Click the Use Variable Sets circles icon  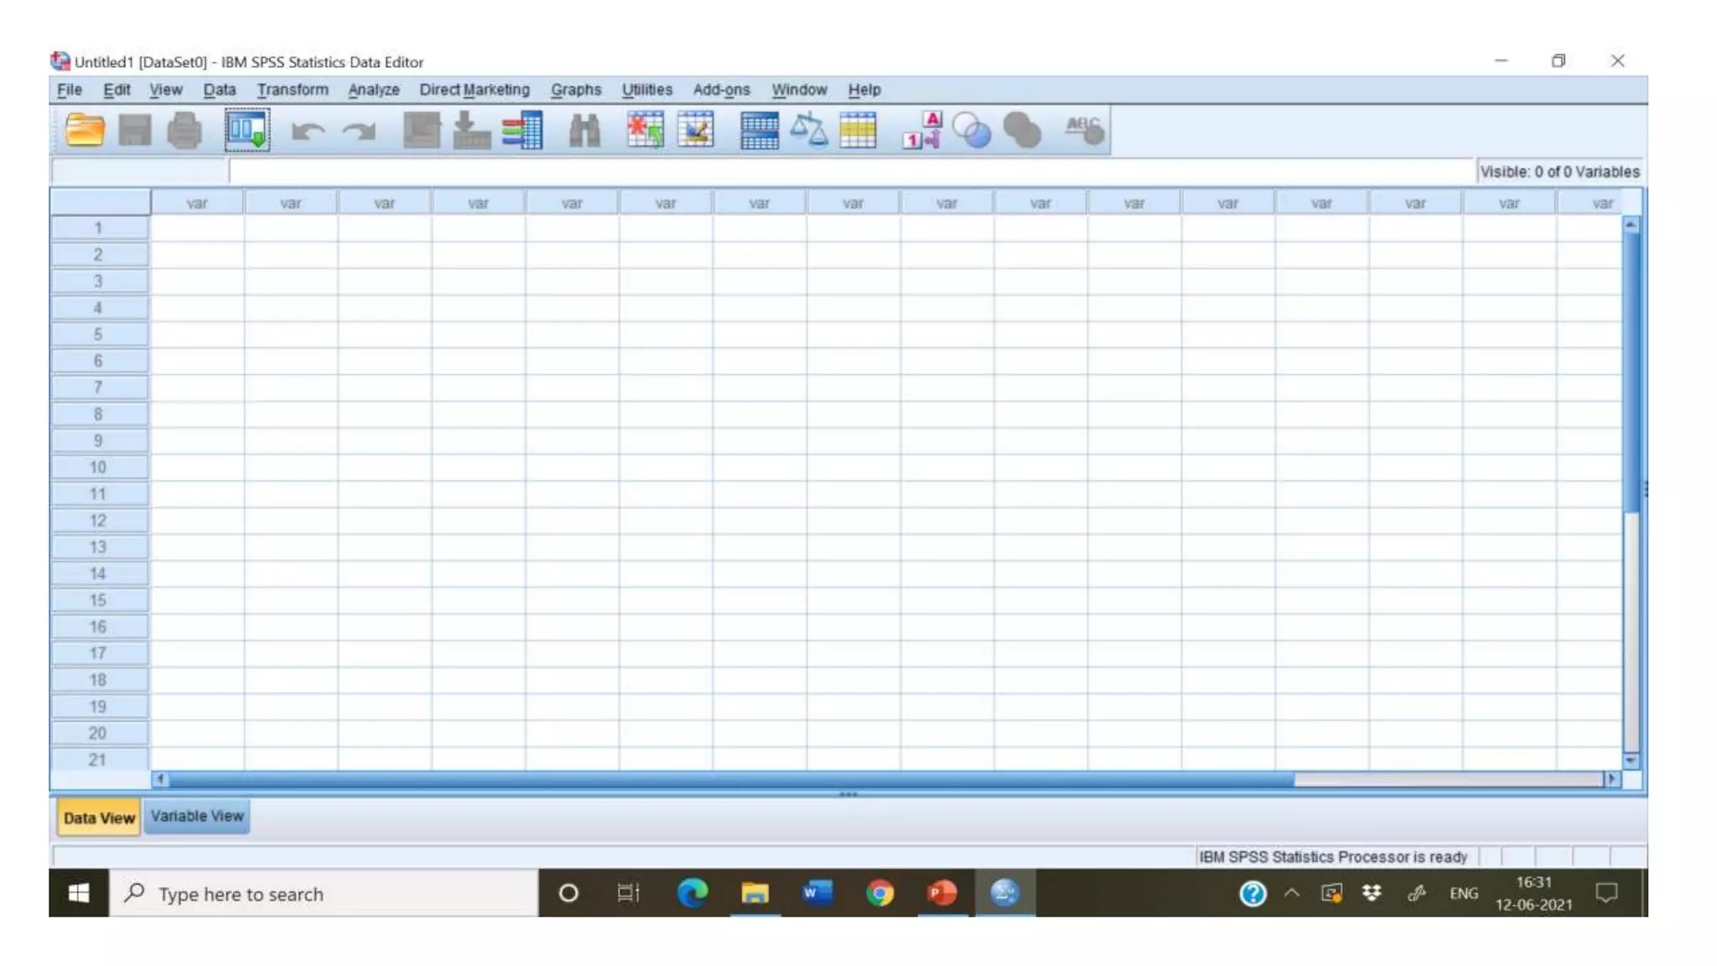coord(972,130)
